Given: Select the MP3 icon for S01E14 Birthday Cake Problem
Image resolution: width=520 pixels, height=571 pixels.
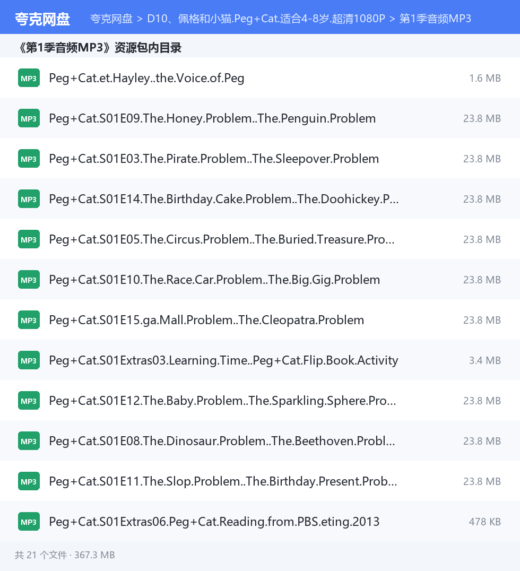Looking at the screenshot, I should pyautogui.click(x=29, y=199).
